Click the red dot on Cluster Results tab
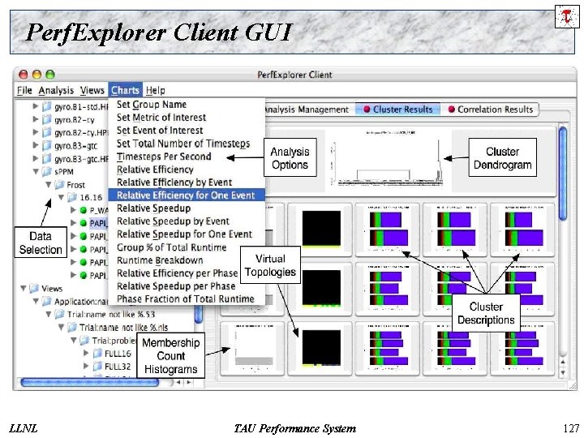Image resolution: width=584 pixels, height=438 pixels. [x=367, y=109]
